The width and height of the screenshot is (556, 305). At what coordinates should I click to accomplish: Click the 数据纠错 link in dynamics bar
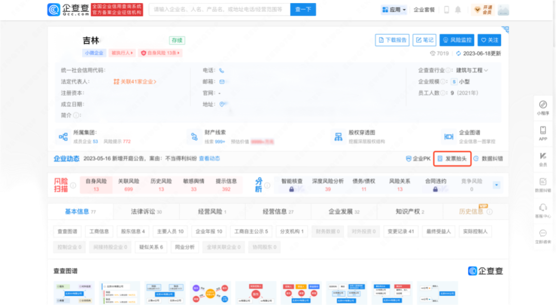pyautogui.click(x=488, y=159)
